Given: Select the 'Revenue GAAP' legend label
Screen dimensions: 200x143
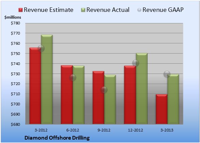Looking at the screenshot, I should tap(163, 10).
